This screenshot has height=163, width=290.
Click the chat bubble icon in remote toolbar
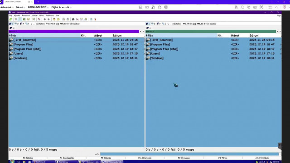pyautogui.click(x=242, y=7)
